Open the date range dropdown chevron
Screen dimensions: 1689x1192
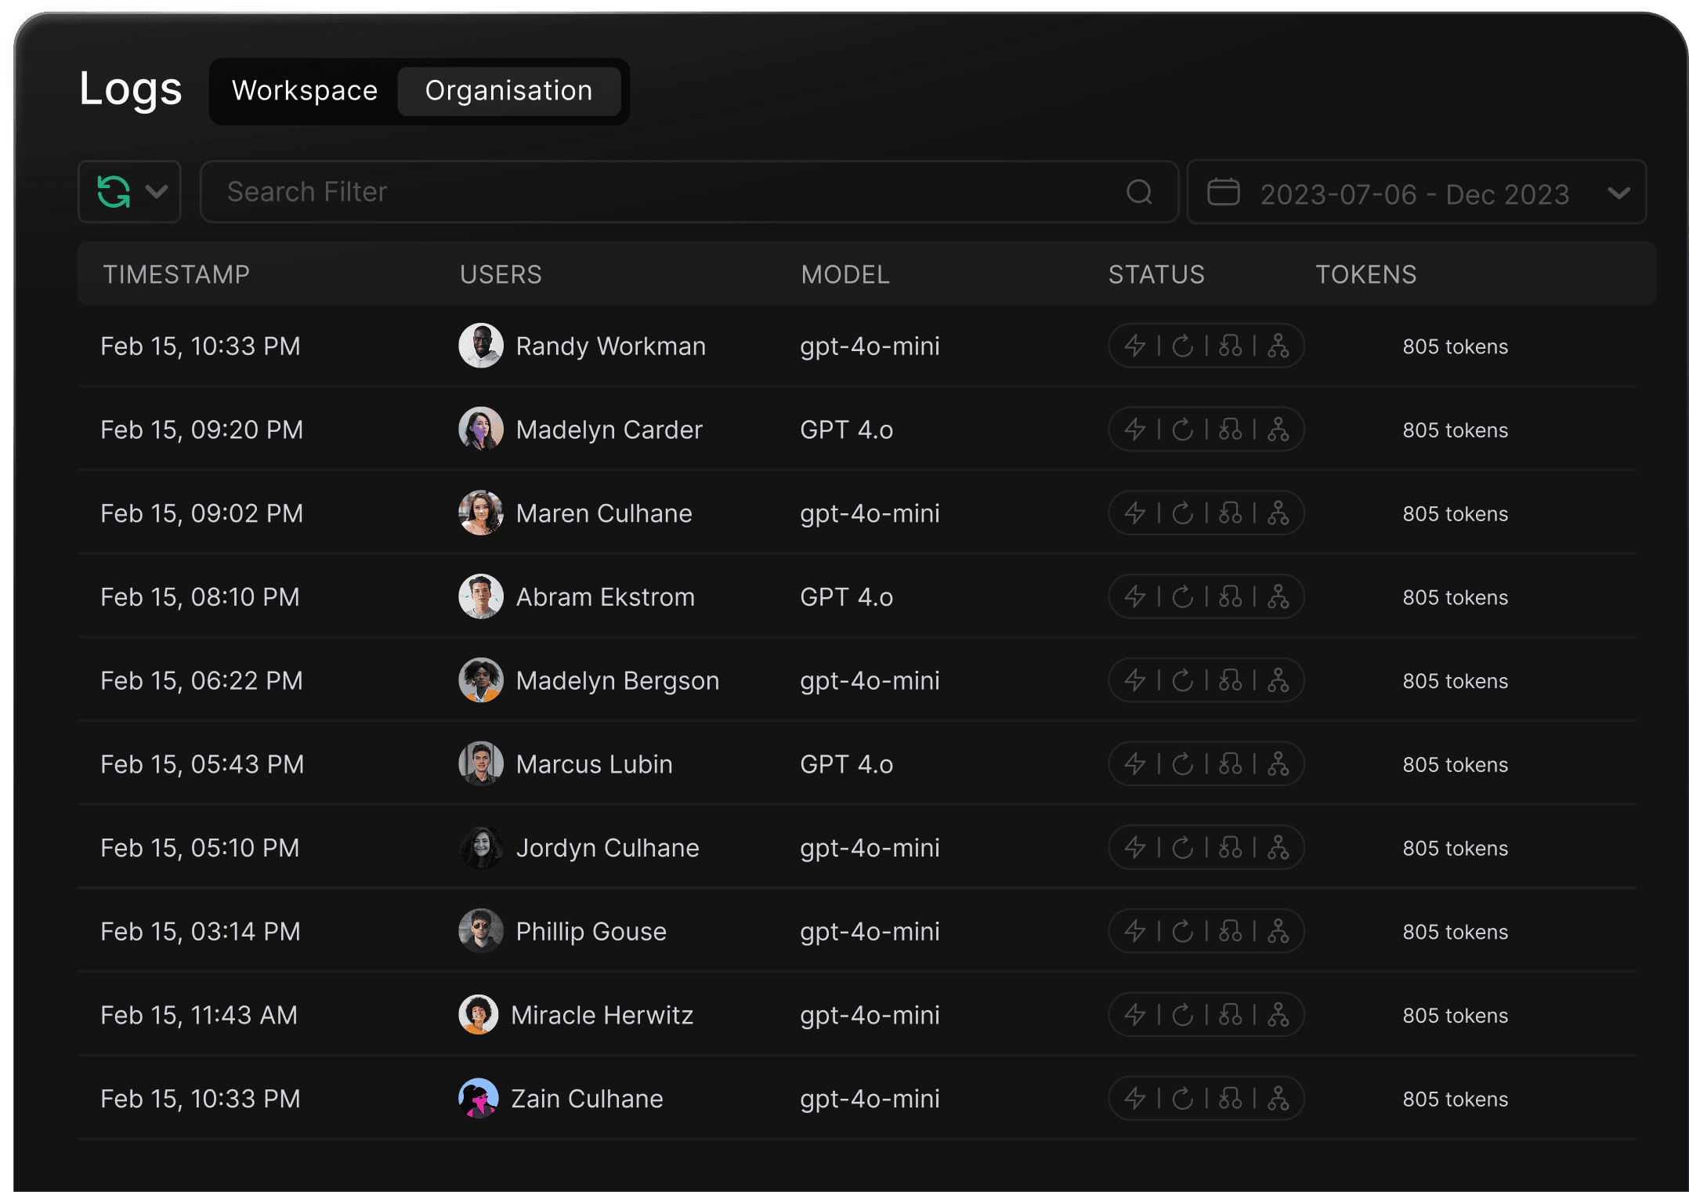click(x=1618, y=193)
